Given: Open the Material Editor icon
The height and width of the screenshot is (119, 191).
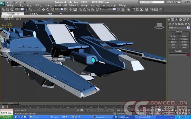Looking at the screenshot, I should [x=147, y=9].
